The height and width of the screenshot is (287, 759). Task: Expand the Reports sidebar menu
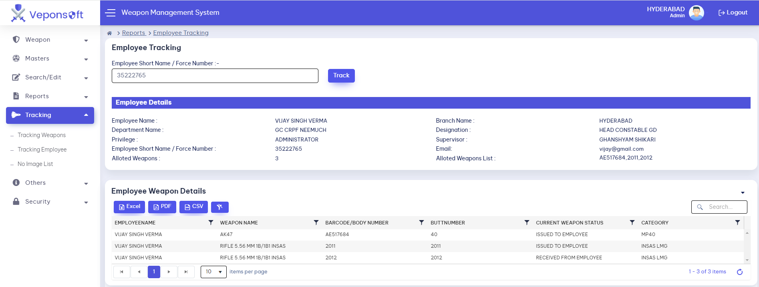pos(50,96)
